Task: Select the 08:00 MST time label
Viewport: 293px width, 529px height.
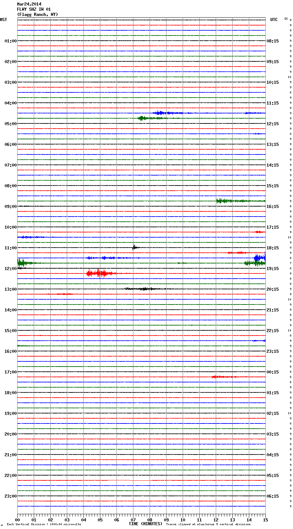Action: point(11,186)
